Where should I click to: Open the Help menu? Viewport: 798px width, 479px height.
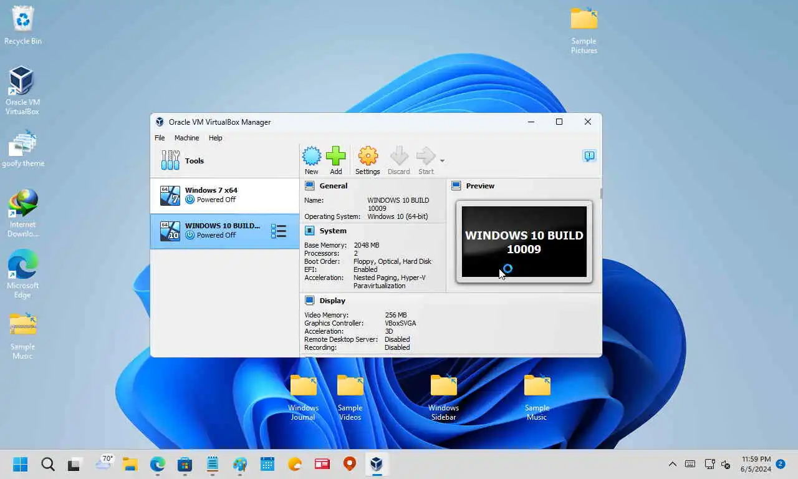point(215,138)
